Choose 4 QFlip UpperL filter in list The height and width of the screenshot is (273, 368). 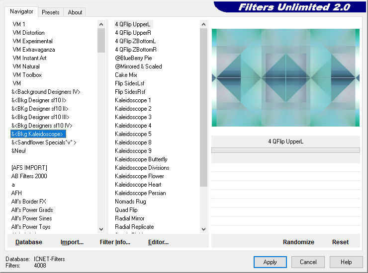pyautogui.click(x=133, y=24)
